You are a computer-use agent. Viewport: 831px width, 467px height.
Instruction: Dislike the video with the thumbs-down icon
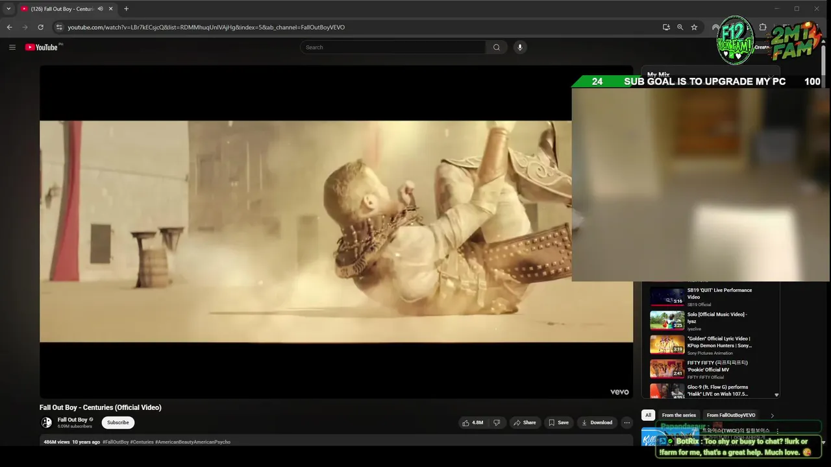click(497, 422)
